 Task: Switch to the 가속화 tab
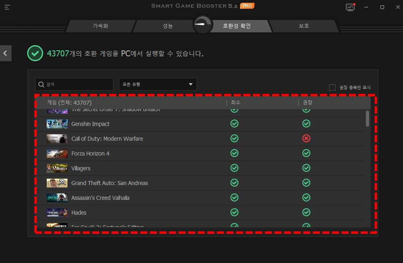pyautogui.click(x=101, y=26)
